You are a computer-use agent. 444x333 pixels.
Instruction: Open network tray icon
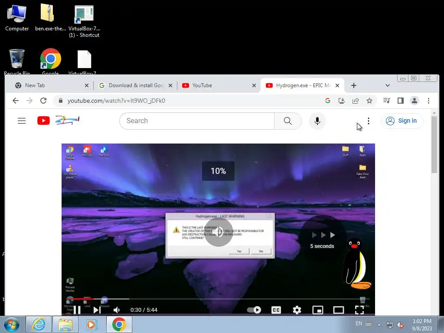[x=390, y=325]
